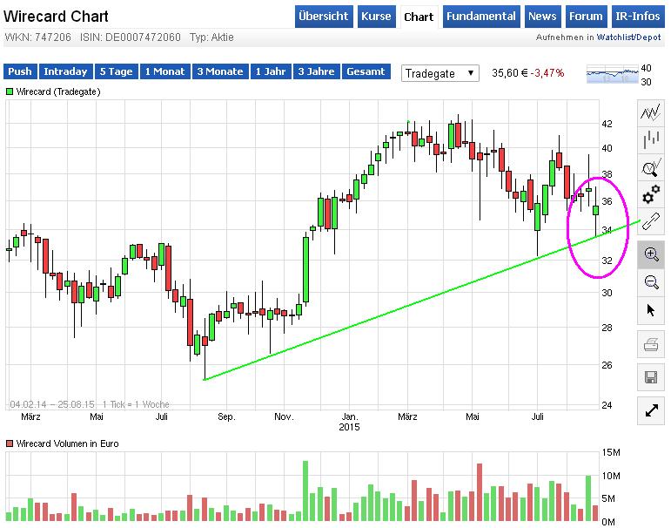Click the zoom out magnifier
The height and width of the screenshot is (528, 671).
(651, 281)
